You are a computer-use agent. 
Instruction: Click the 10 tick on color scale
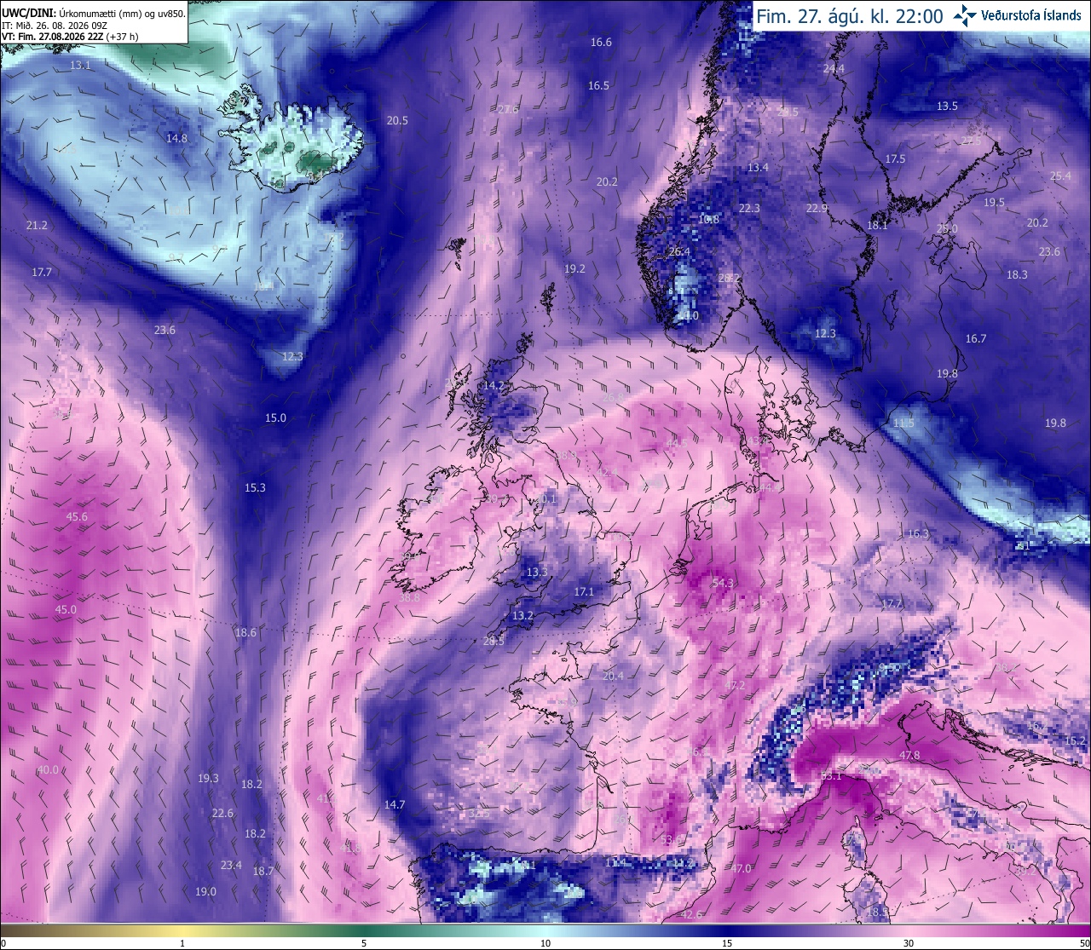[x=545, y=943]
